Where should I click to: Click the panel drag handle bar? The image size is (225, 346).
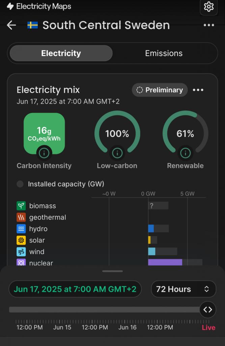[113, 271]
